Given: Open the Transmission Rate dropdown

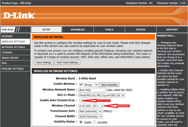Looking at the screenshot, I should (90, 111).
